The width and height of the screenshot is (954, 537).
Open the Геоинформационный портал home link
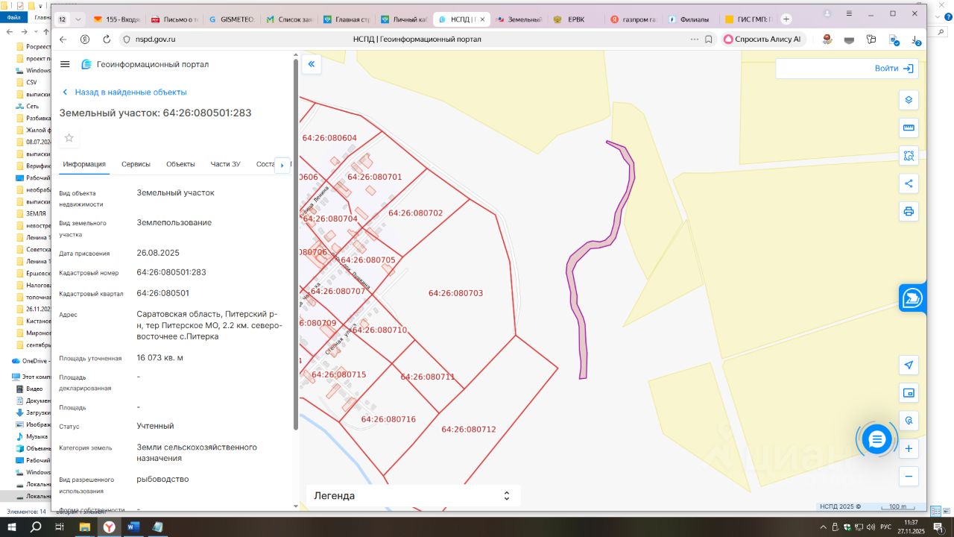click(145, 65)
